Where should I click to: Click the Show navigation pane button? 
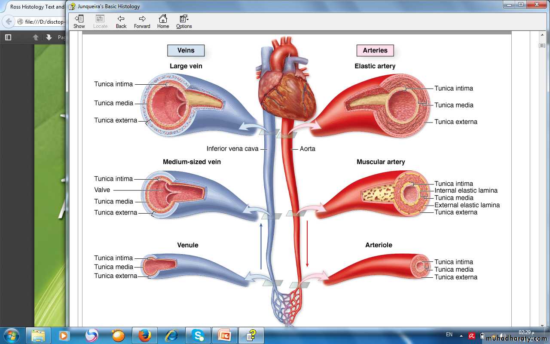tap(79, 21)
